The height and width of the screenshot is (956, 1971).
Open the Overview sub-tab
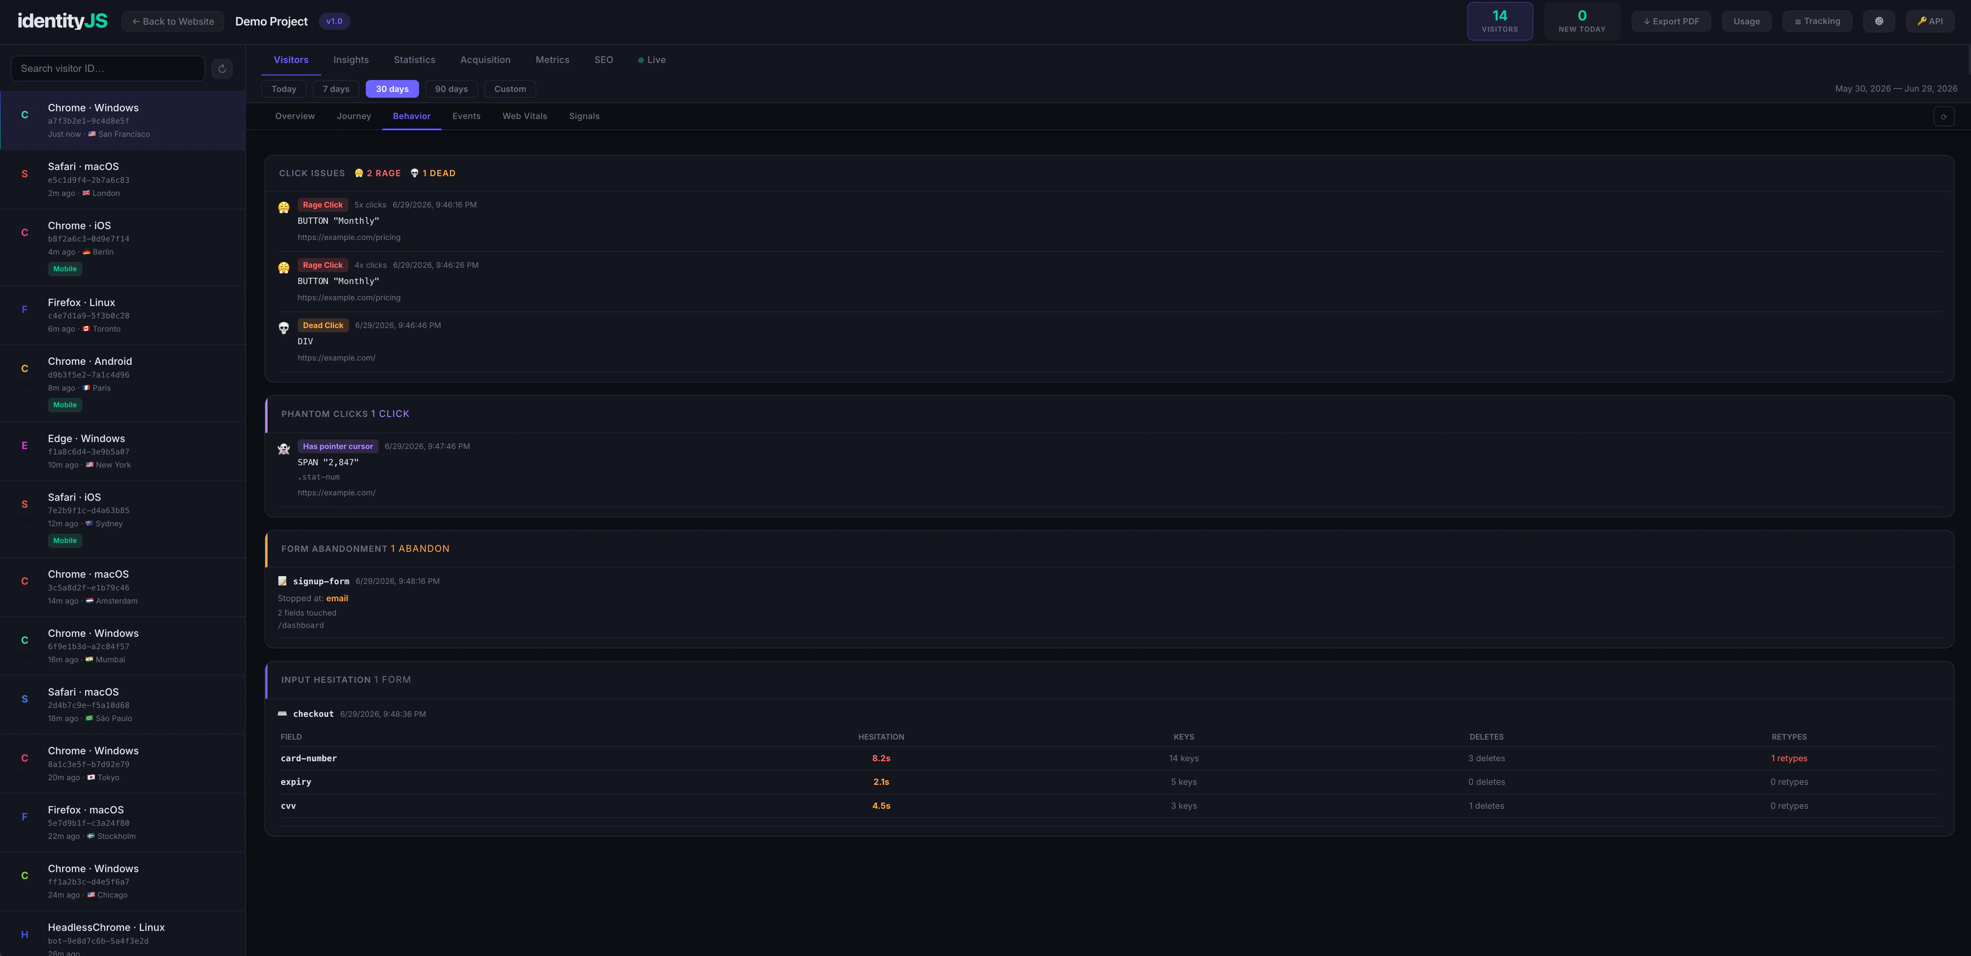point(295,116)
